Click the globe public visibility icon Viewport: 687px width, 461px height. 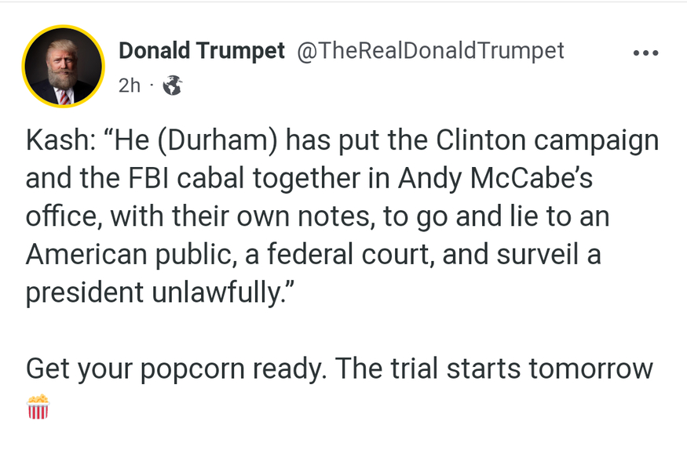click(171, 85)
